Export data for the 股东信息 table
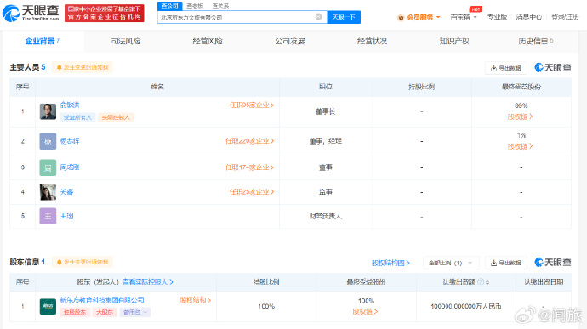Viewport: 587px width, 329px height. [506, 263]
